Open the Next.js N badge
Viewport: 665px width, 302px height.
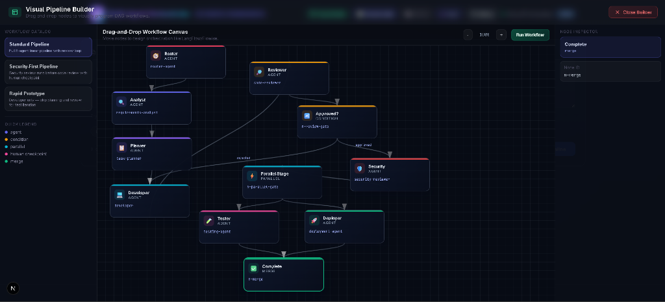13,288
